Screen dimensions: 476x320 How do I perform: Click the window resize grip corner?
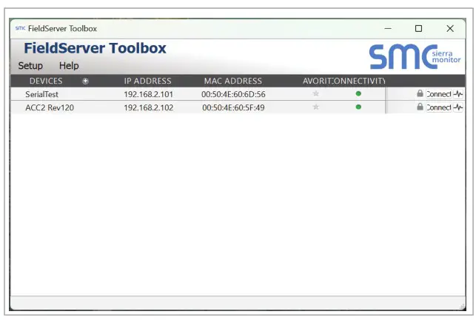(463, 307)
